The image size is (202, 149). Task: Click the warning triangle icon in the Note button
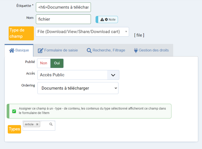coord(102,20)
